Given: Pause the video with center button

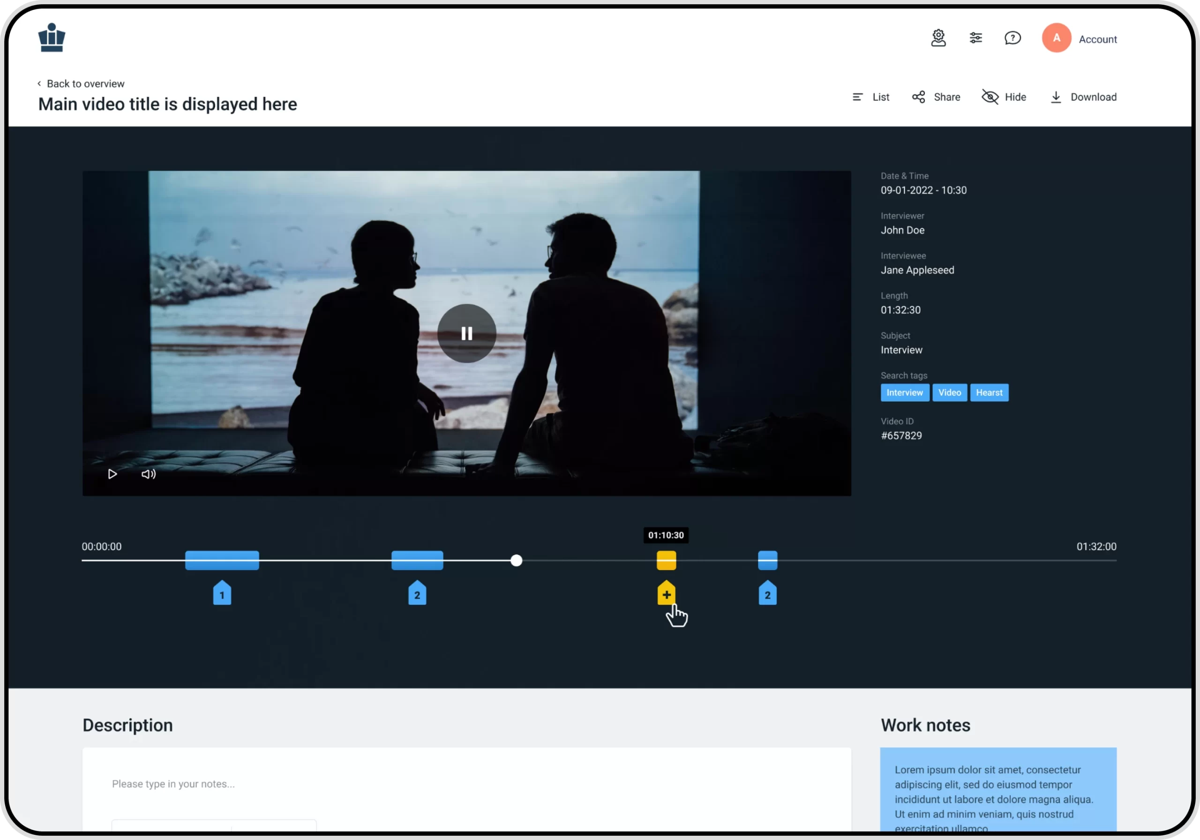Looking at the screenshot, I should click(466, 333).
